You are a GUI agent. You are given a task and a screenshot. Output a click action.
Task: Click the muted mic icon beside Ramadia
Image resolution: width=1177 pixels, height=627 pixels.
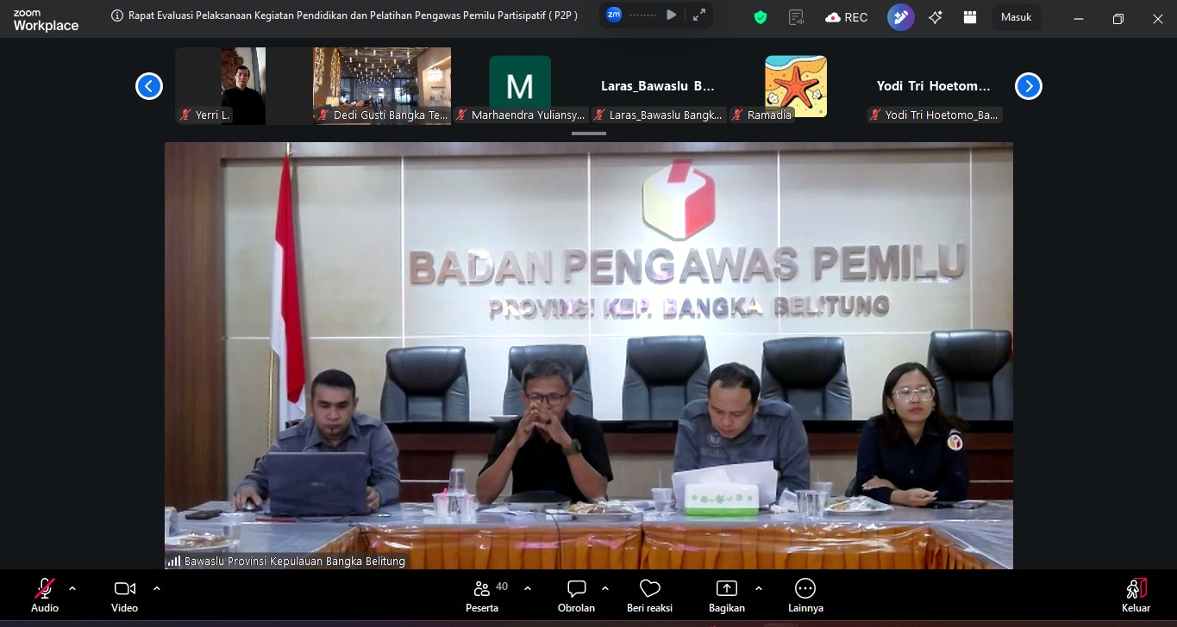click(x=738, y=115)
